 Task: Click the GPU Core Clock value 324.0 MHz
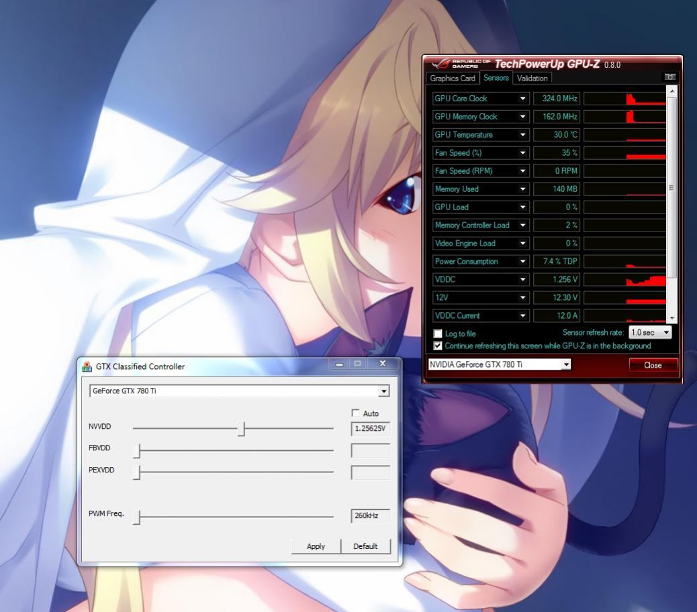click(x=557, y=99)
